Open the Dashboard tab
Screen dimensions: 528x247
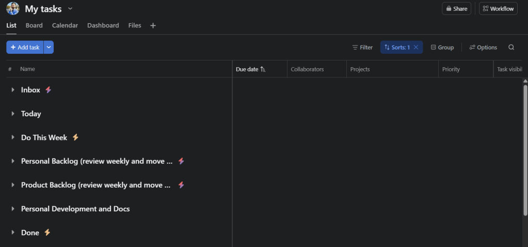(x=103, y=25)
